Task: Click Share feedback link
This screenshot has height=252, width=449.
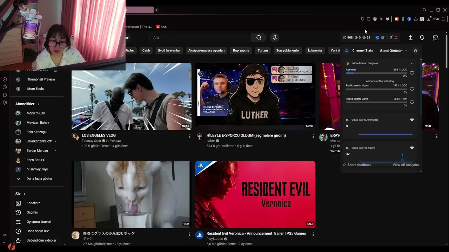Action: tap(357, 165)
